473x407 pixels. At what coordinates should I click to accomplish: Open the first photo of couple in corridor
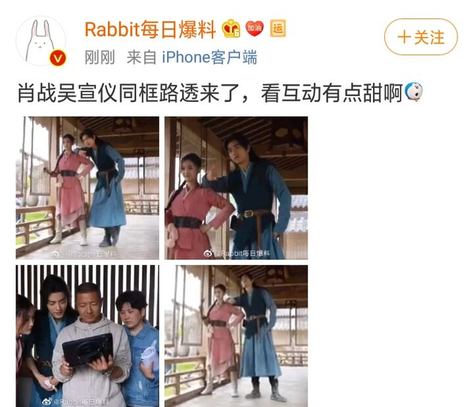[x=87, y=188]
